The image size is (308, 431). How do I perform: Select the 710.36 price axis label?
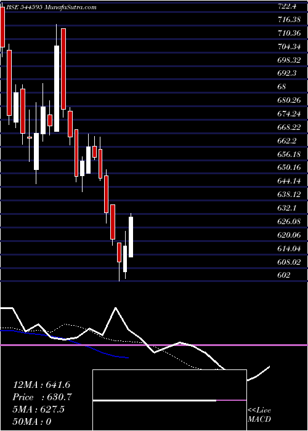pos(288,33)
